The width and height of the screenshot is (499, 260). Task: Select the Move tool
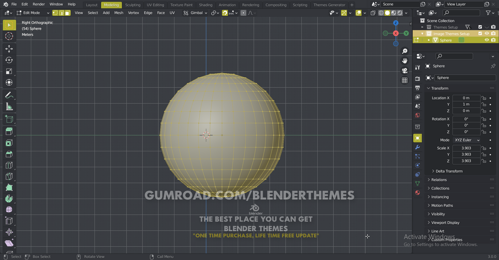pos(9,49)
